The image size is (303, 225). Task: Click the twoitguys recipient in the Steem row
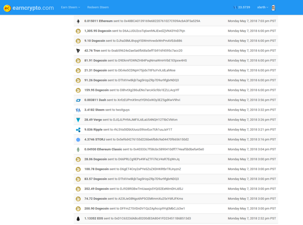point(121,110)
